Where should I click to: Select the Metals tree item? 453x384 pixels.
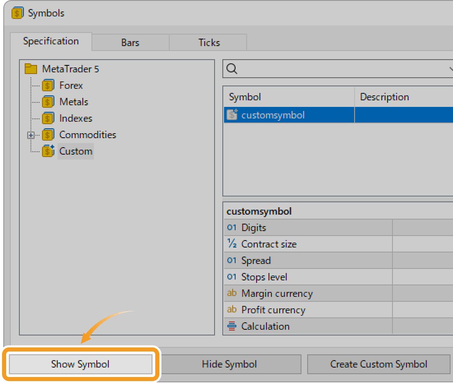[74, 102]
